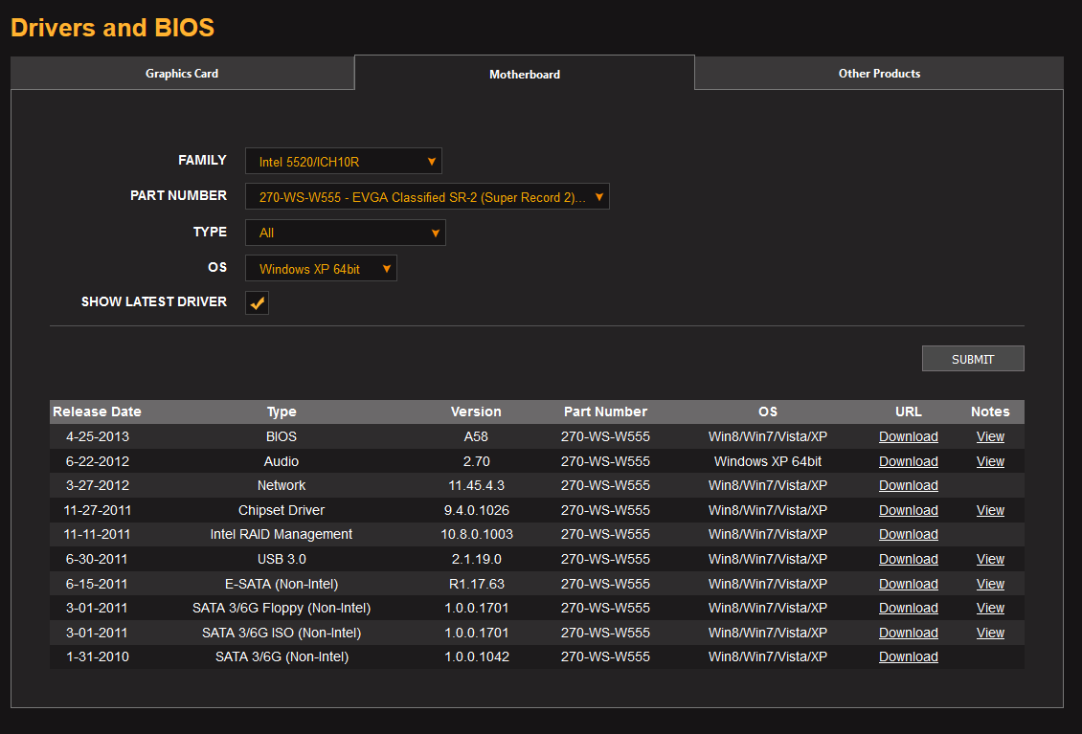The height and width of the screenshot is (734, 1082).
Task: Click the 10.8.0.1003 version cell
Action: (476, 535)
